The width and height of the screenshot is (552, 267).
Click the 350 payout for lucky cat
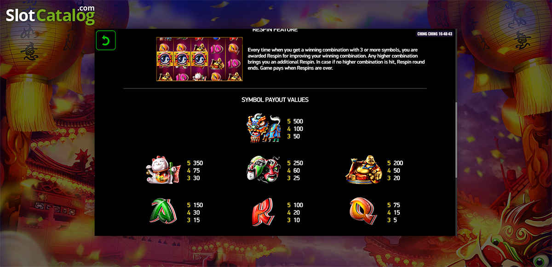(198, 163)
